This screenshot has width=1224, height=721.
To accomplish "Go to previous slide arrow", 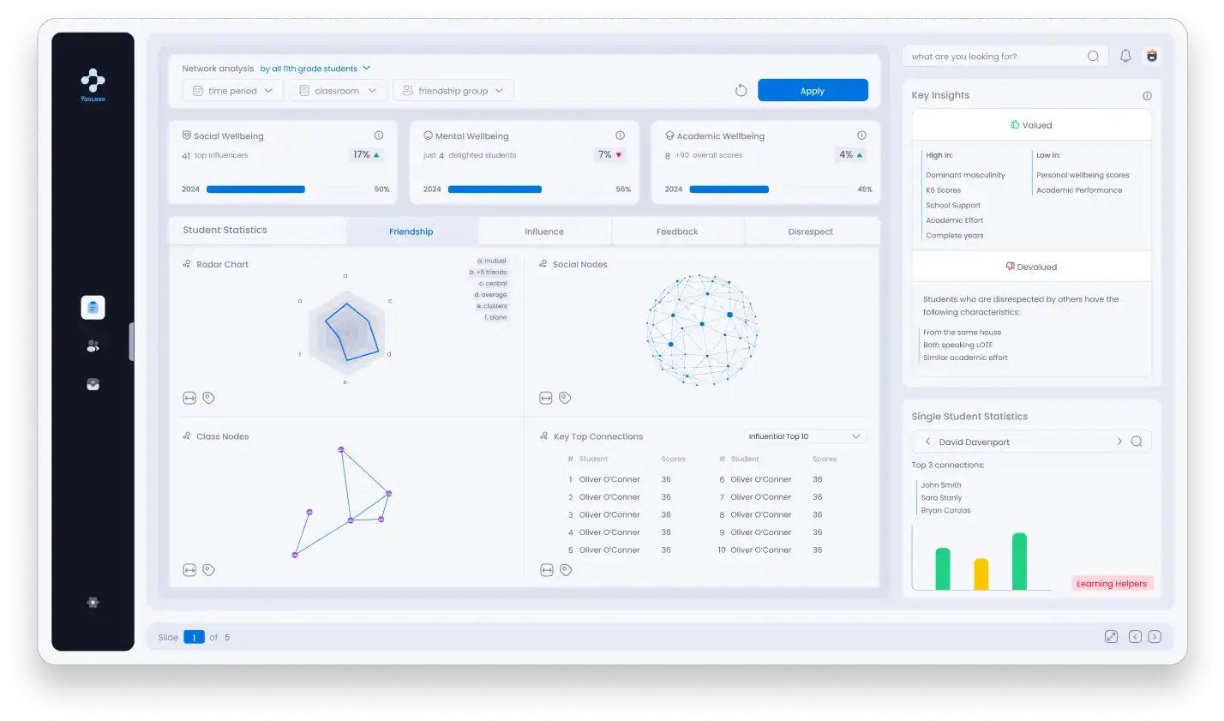I will (1135, 637).
